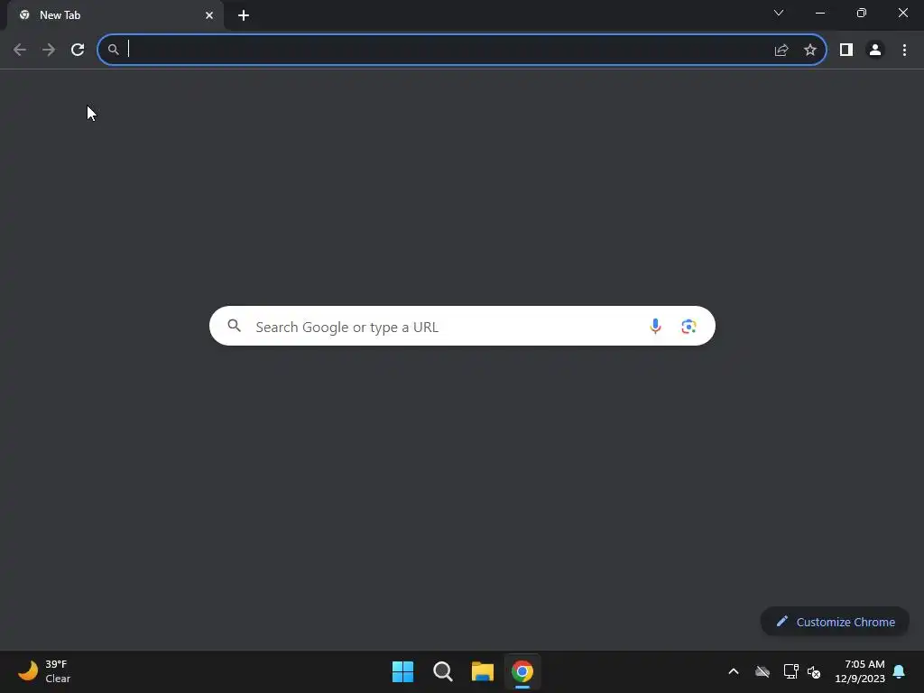Go forward using the forward arrow
The height and width of the screenshot is (693, 924).
[49, 51]
